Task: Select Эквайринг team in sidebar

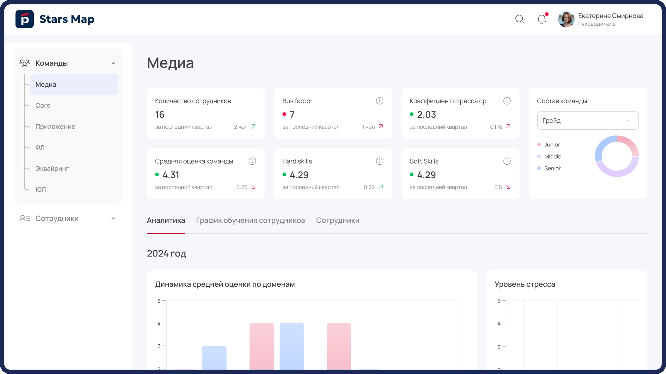Action: (52, 169)
